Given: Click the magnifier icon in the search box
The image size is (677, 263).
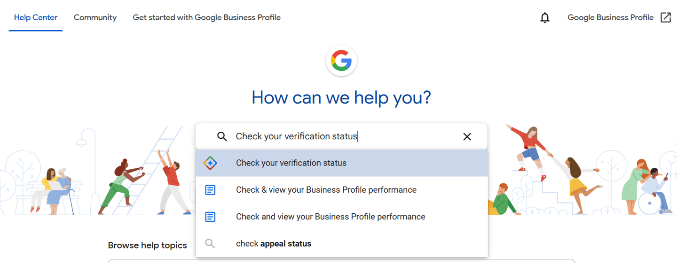Looking at the screenshot, I should pos(222,136).
